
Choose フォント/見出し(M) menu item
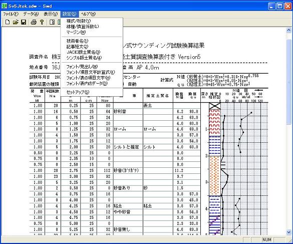pos(82,67)
